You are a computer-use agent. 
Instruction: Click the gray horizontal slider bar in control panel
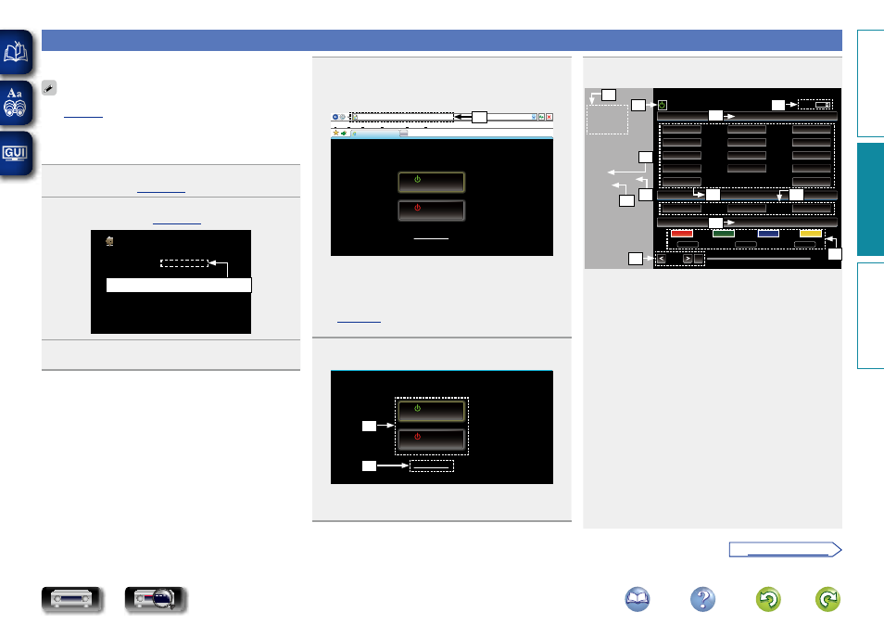(759, 259)
